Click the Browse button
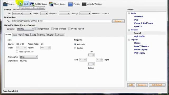Screen dimensions: 169x95 pyautogui.click(x=118, y=21)
